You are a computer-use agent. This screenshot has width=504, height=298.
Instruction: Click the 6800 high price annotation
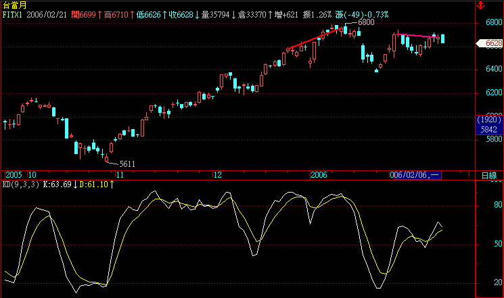pyautogui.click(x=365, y=22)
